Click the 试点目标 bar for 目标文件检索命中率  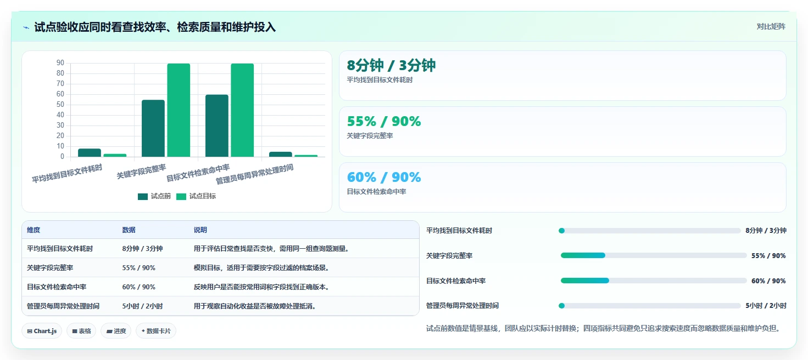pos(242,110)
